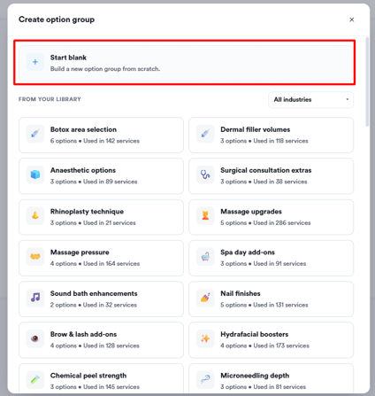The height and width of the screenshot is (396, 375).
Task: Click the syringe icon for Dermal filler volumes
Action: 205,134
